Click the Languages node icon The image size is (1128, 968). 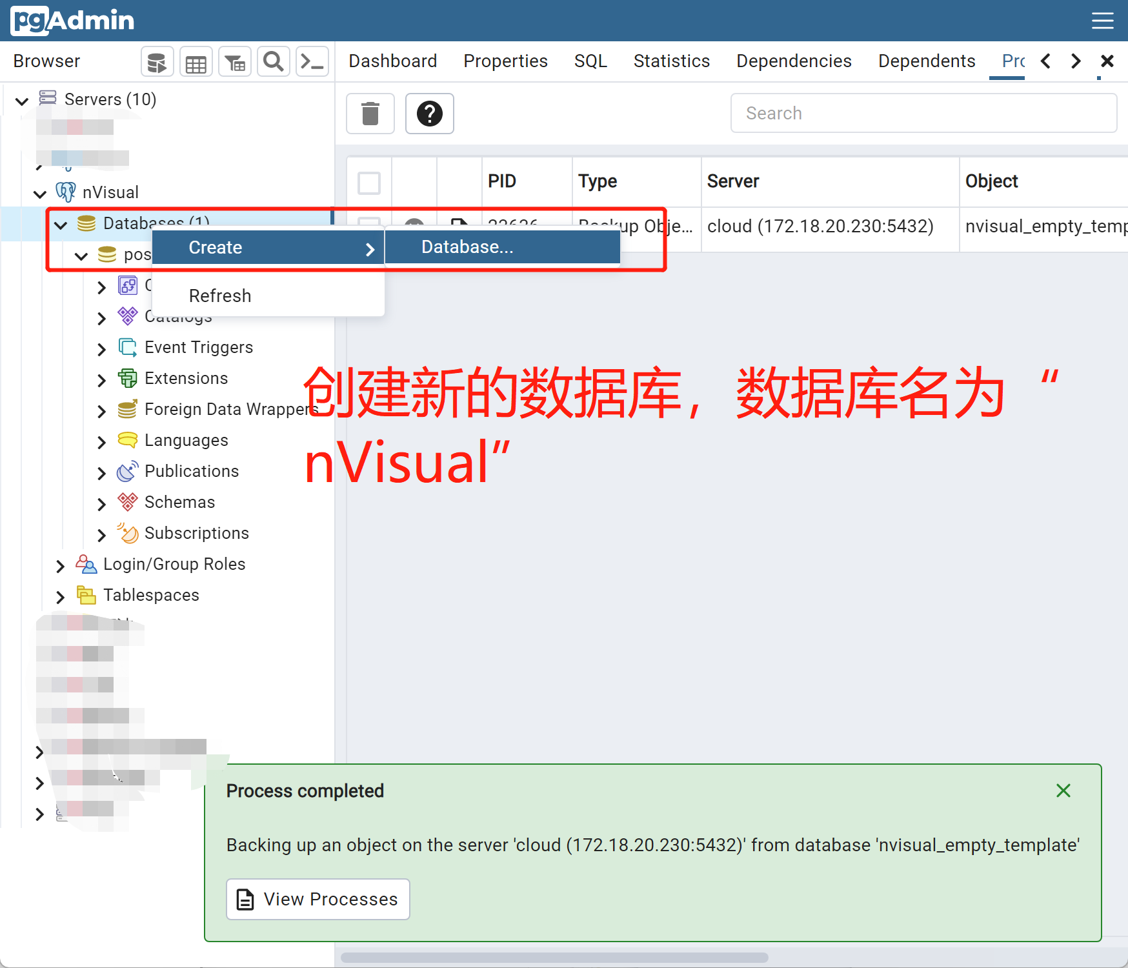click(128, 440)
